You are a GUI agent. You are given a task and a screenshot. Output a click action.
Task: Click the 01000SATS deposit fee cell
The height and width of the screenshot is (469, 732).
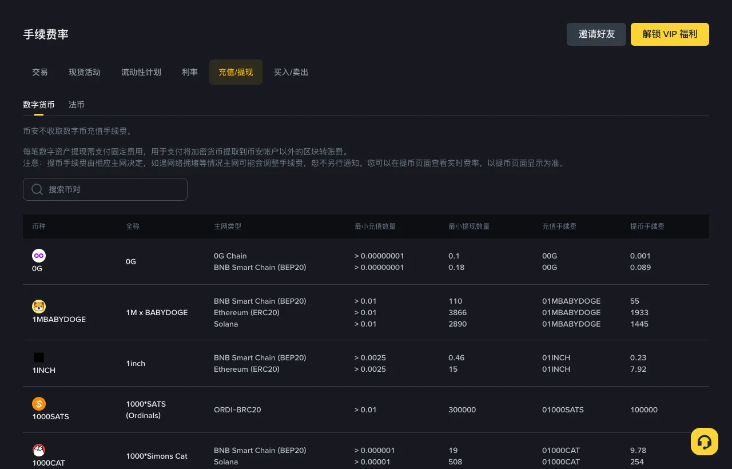(563, 410)
